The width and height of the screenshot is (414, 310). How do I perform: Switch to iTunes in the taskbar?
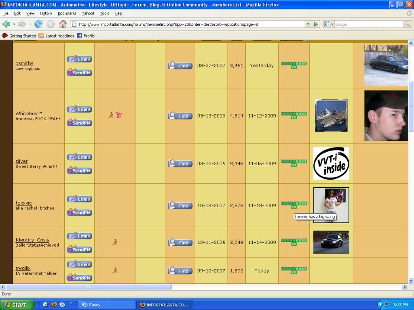click(107, 305)
